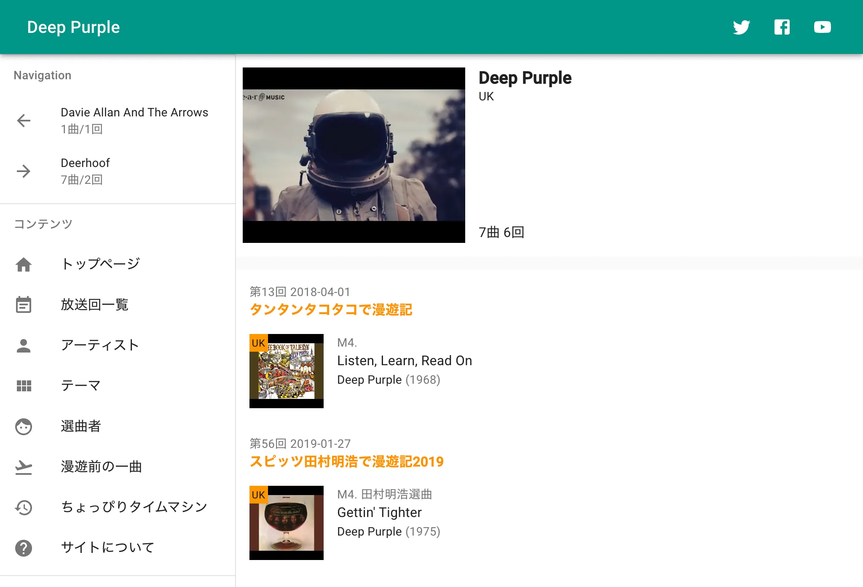The height and width of the screenshot is (587, 863).
Task: Open the YouTube icon in header
Action: pyautogui.click(x=822, y=27)
